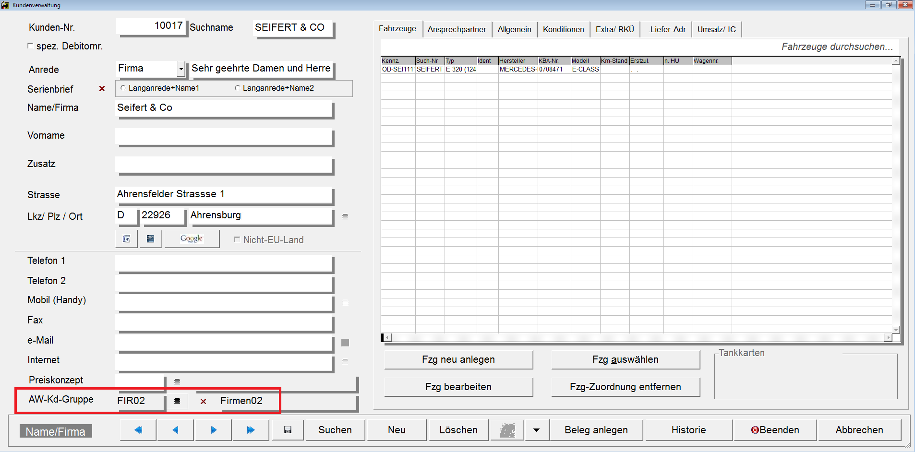Click the Löschen button

(458, 430)
